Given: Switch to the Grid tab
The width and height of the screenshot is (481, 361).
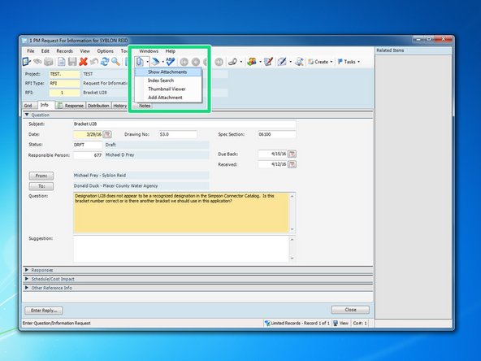Looking at the screenshot, I should tap(28, 106).
